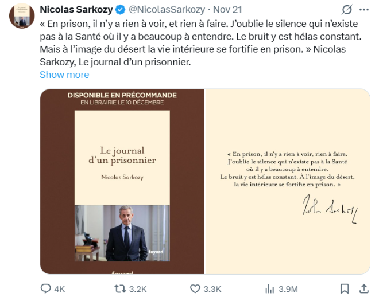This screenshot has width=379, height=301.
Task: Click the 3.2K reposts count
Action: (x=138, y=289)
